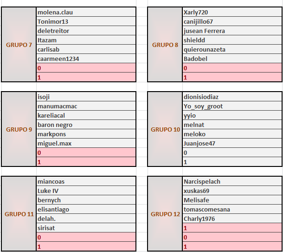Select the GRUPO 9 label cell
The width and height of the screenshot is (283, 252).
[x=19, y=129]
